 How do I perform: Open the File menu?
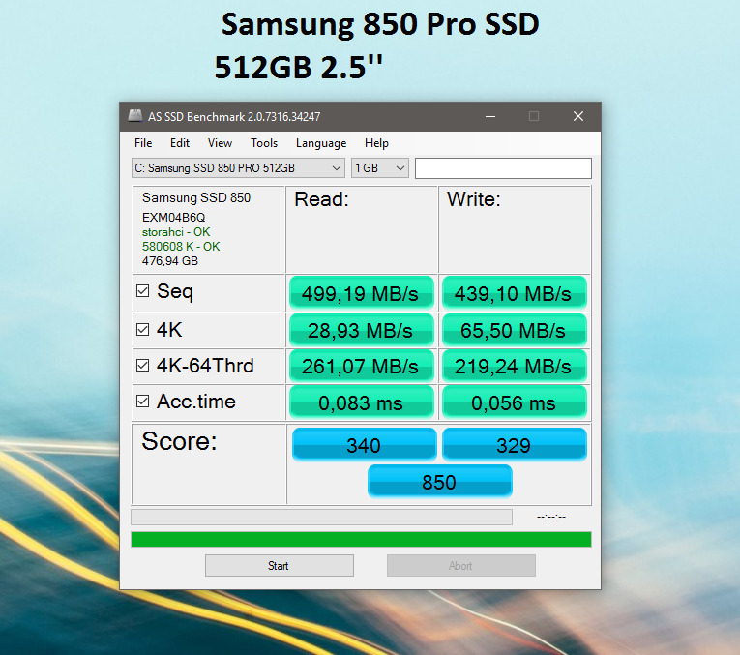coord(143,143)
